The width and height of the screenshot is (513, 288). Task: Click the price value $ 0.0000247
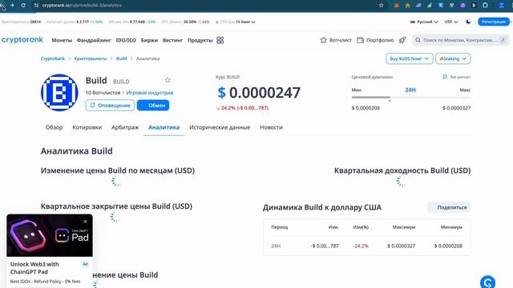[259, 93]
